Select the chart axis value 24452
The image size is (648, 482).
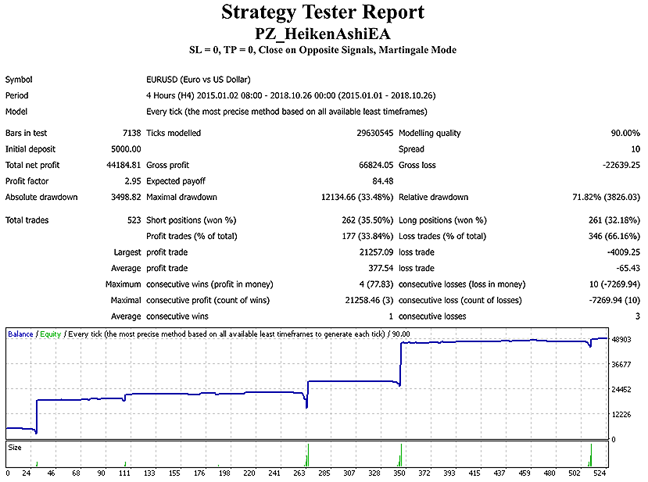(621, 390)
